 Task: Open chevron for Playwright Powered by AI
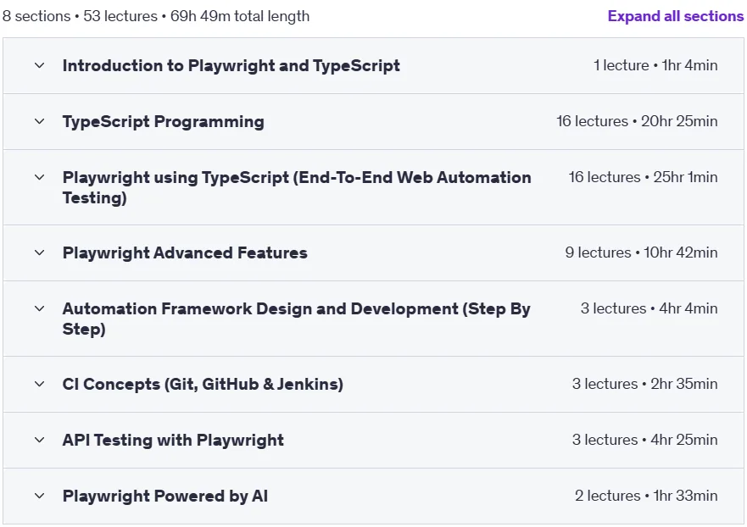40,496
